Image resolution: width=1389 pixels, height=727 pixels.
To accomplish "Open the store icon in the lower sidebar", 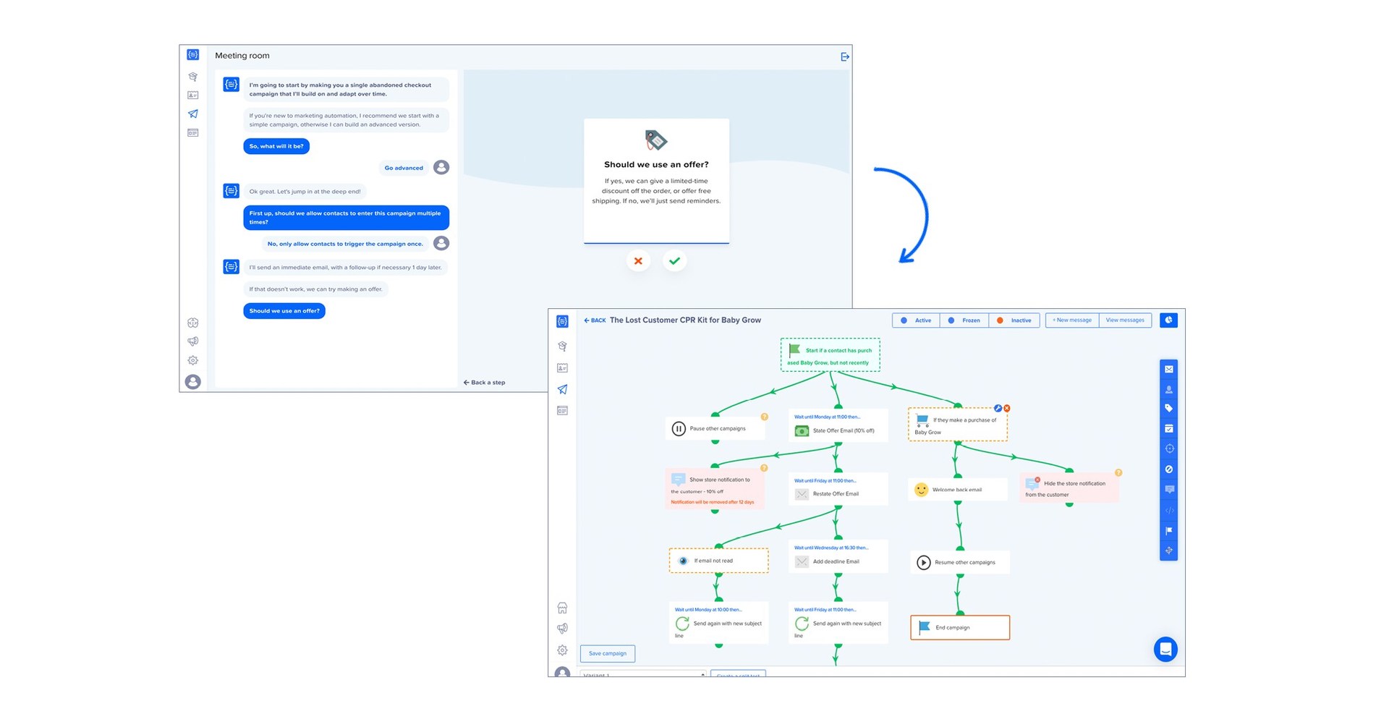I will coord(562,608).
